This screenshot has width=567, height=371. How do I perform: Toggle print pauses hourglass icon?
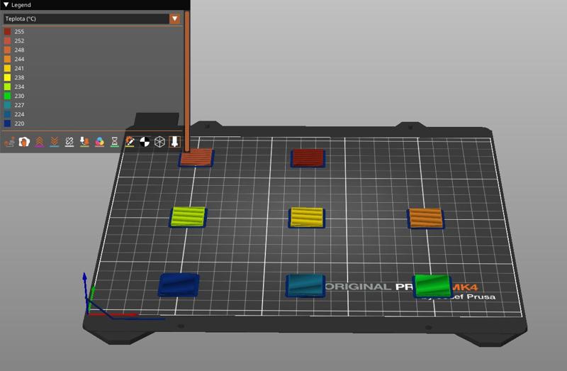point(115,142)
